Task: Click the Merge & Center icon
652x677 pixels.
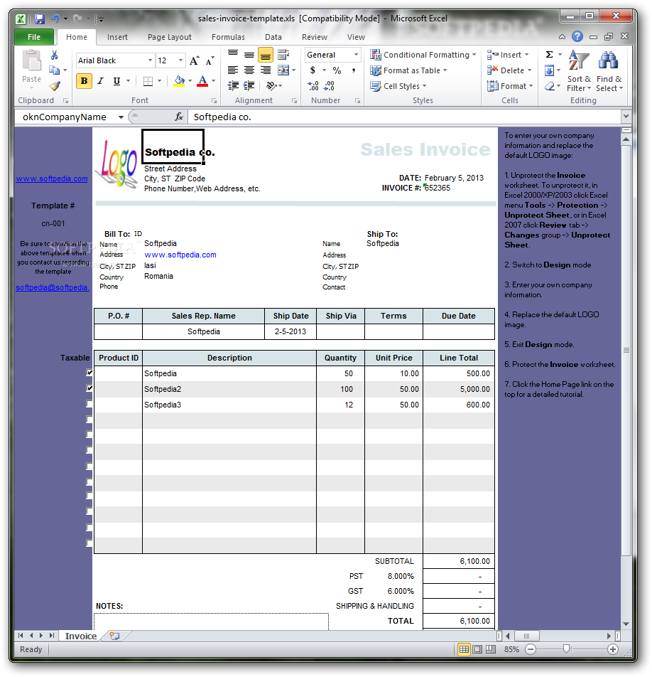Action: point(283,70)
